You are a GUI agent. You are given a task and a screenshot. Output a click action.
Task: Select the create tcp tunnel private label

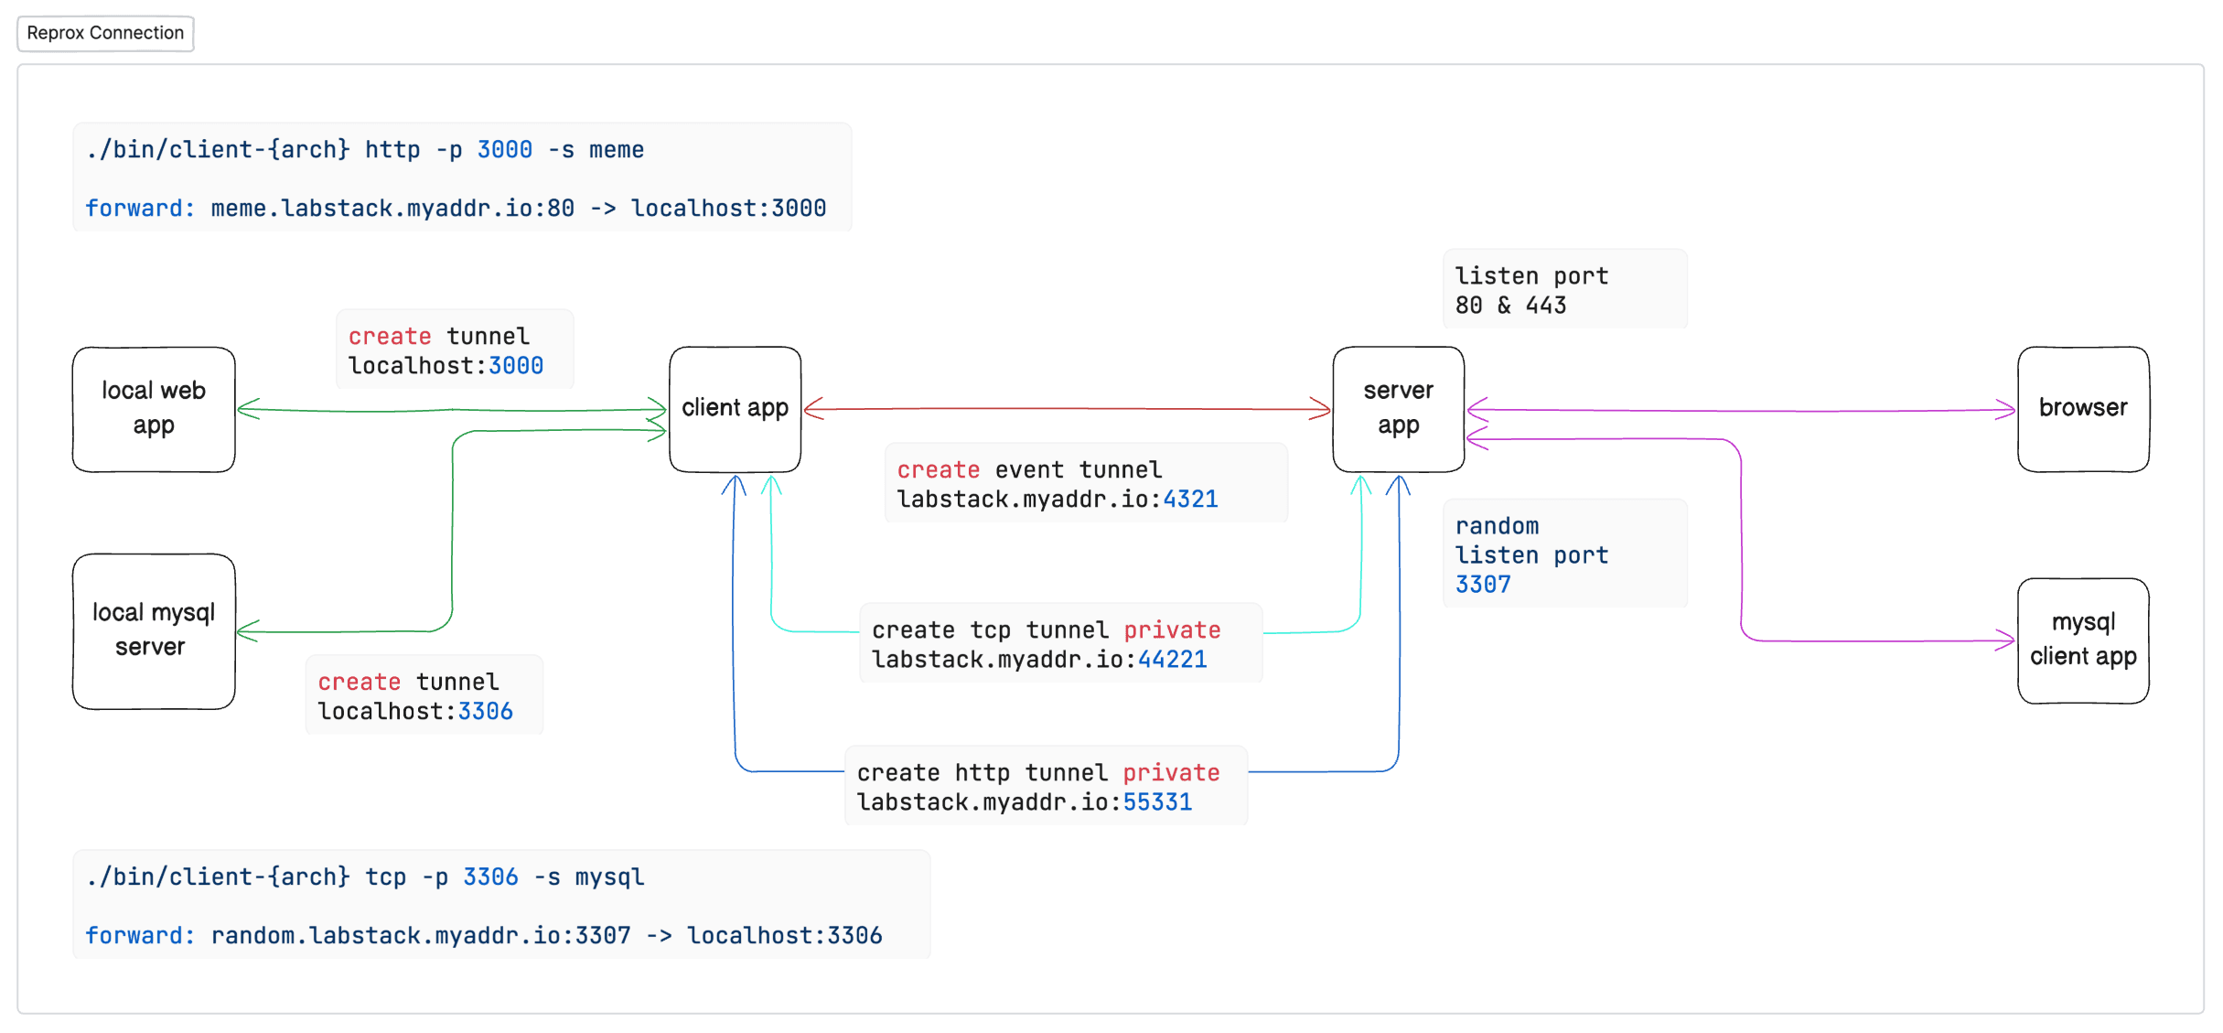click(x=1061, y=643)
